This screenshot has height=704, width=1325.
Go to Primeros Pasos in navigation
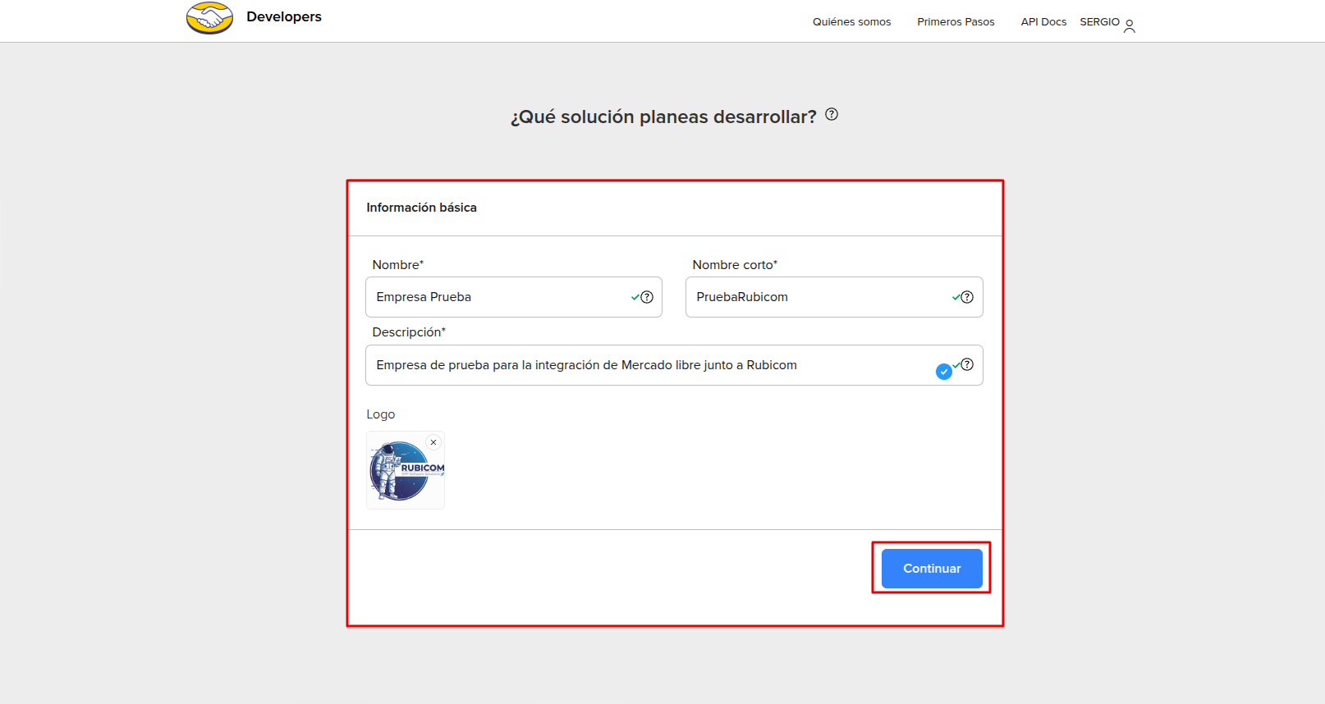click(x=956, y=22)
